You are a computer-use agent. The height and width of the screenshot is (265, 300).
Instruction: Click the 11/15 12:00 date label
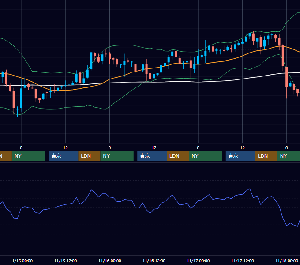(65, 261)
